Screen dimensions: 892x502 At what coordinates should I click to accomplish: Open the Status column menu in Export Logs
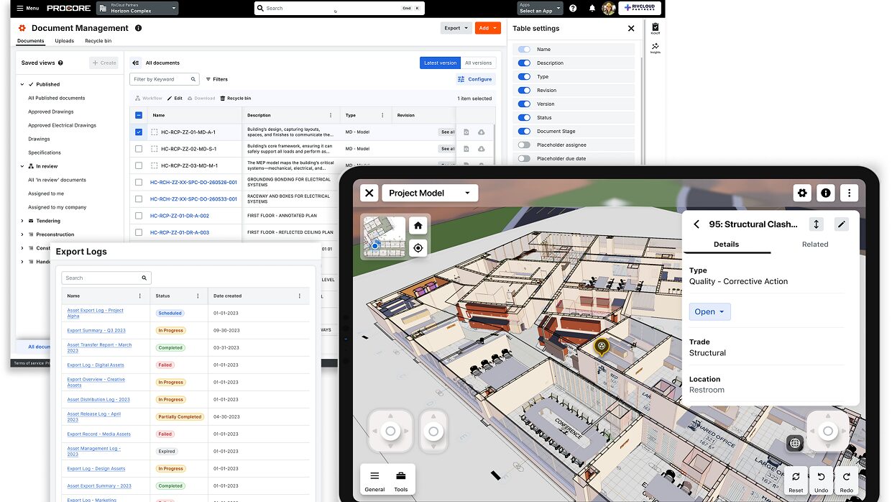(x=198, y=296)
